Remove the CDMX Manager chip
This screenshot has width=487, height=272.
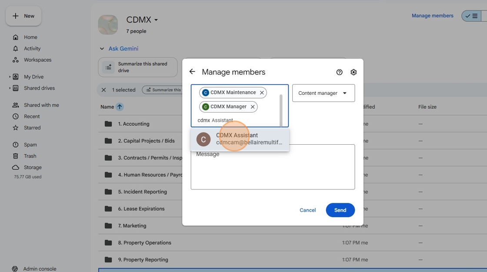(253, 107)
